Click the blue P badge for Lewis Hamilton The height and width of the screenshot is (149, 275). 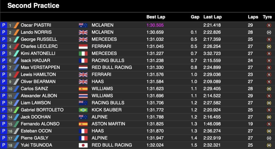point(4,74)
